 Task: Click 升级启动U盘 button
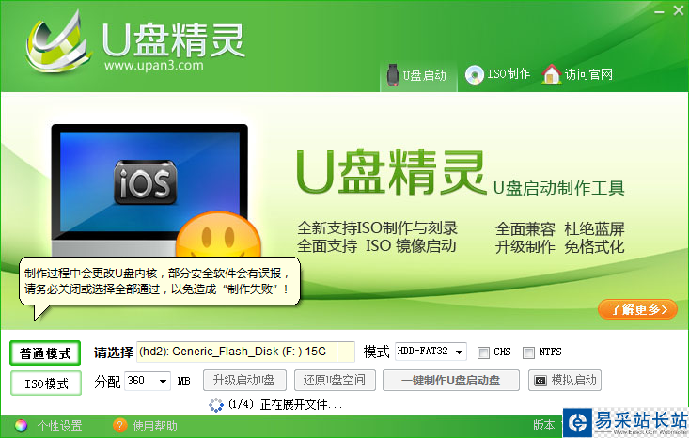[244, 381]
